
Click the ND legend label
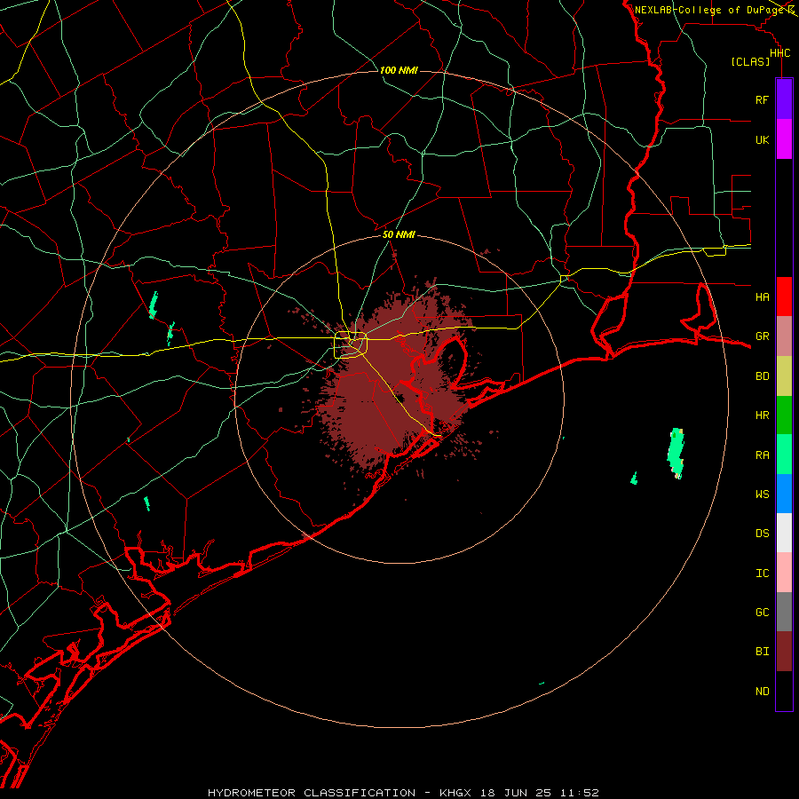point(762,692)
